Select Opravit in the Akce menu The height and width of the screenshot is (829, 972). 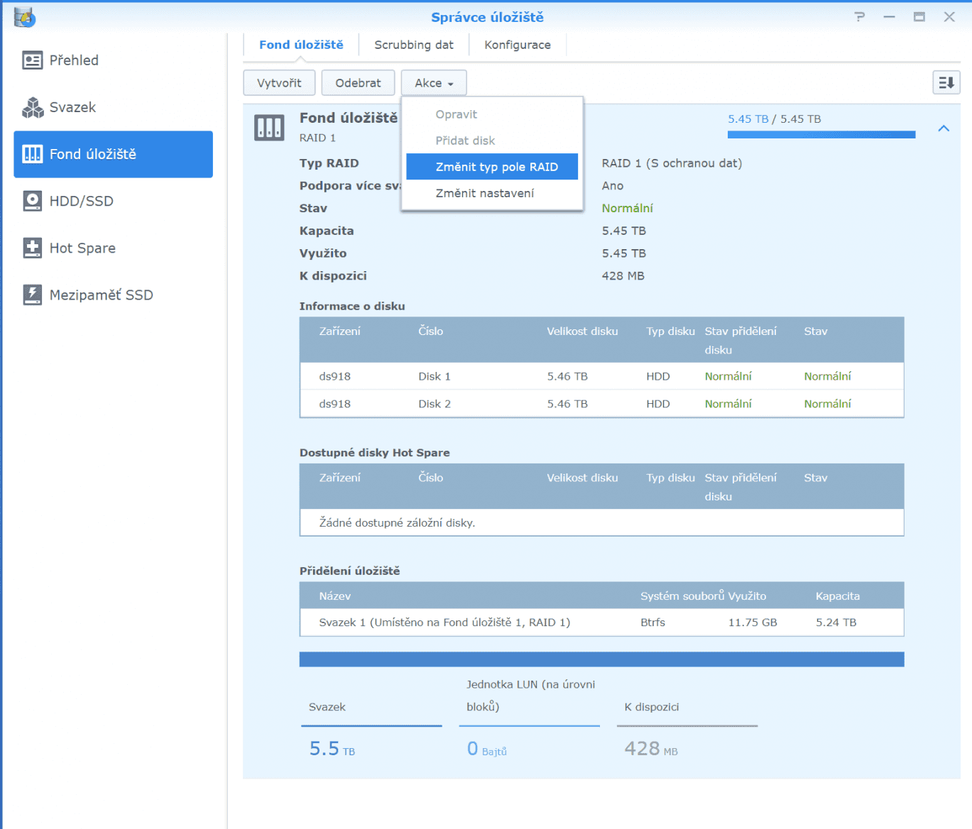(x=492, y=114)
